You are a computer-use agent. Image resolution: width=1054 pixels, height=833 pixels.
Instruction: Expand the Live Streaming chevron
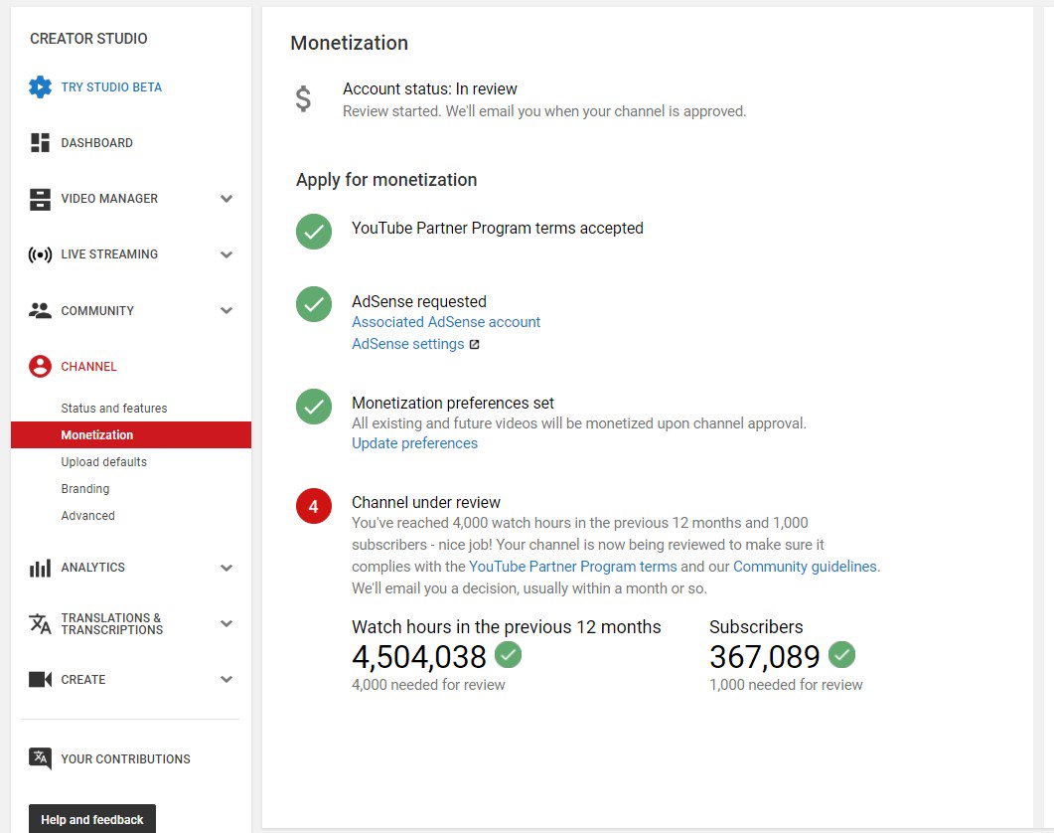(x=226, y=254)
